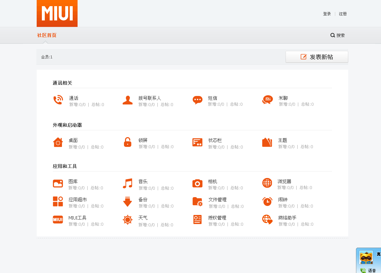Open the 拨号联系人 forum link

(150, 98)
